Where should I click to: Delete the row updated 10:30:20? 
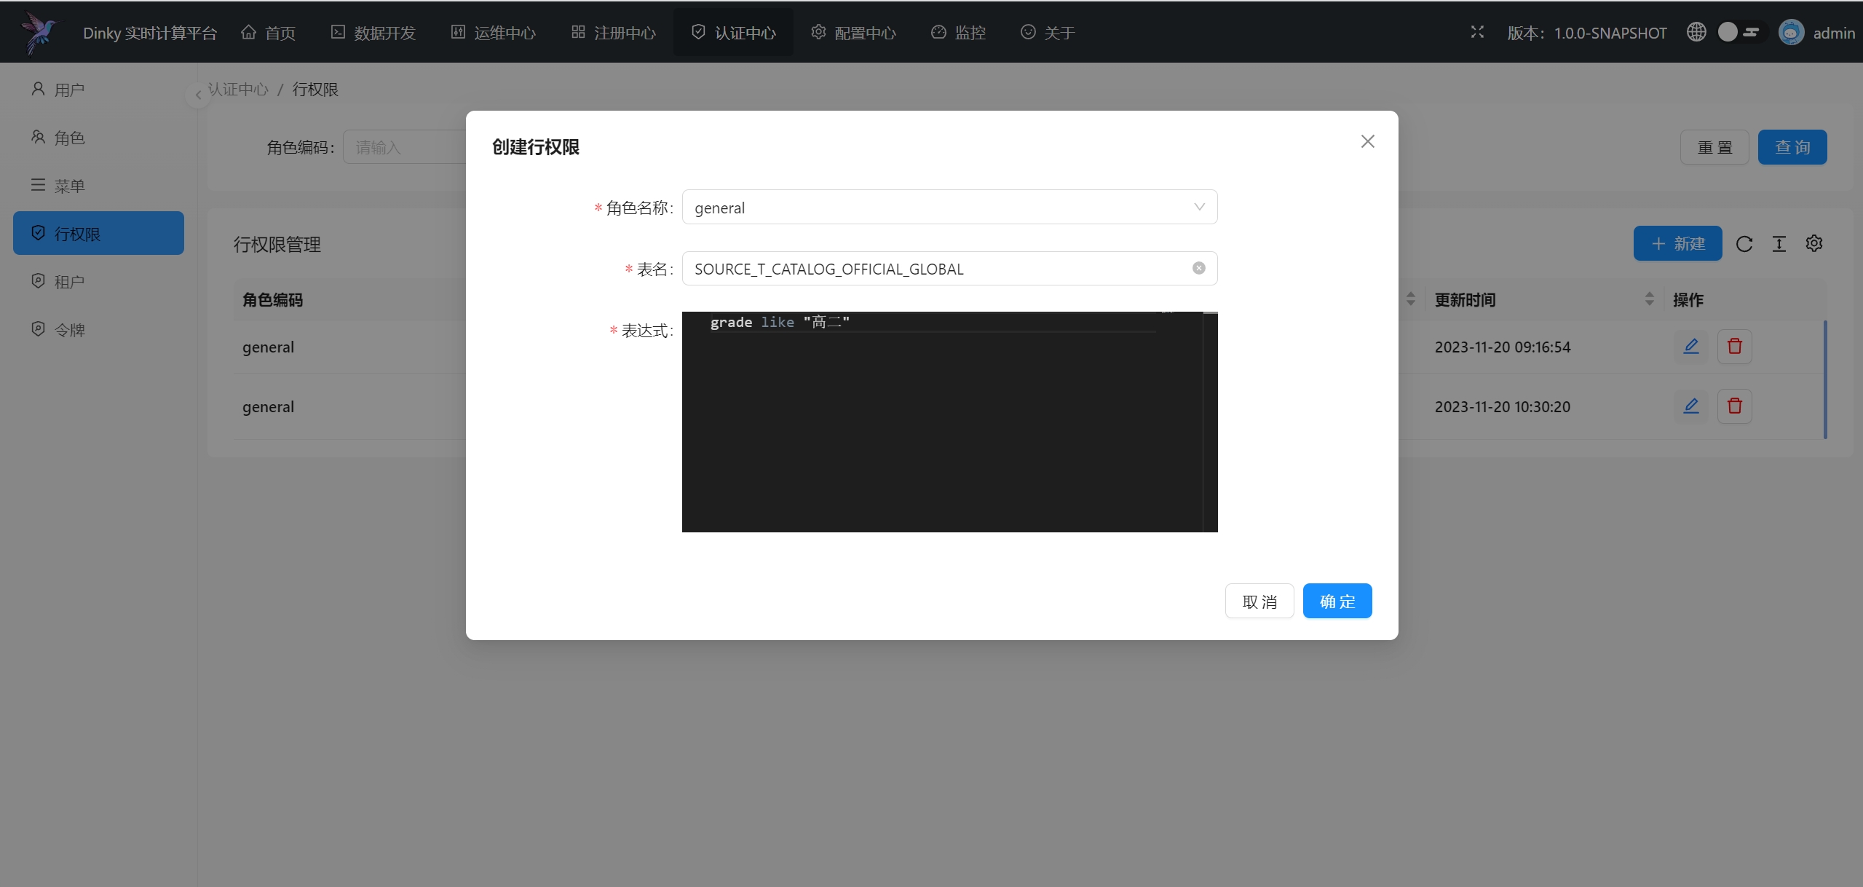[x=1735, y=406]
